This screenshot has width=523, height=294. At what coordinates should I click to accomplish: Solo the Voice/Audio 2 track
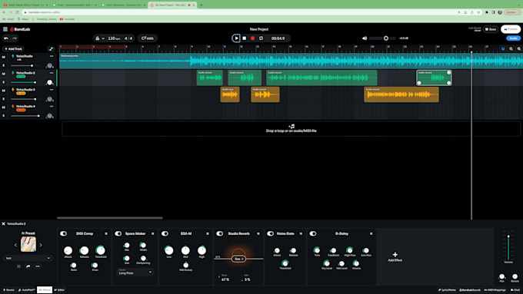(x=4, y=82)
